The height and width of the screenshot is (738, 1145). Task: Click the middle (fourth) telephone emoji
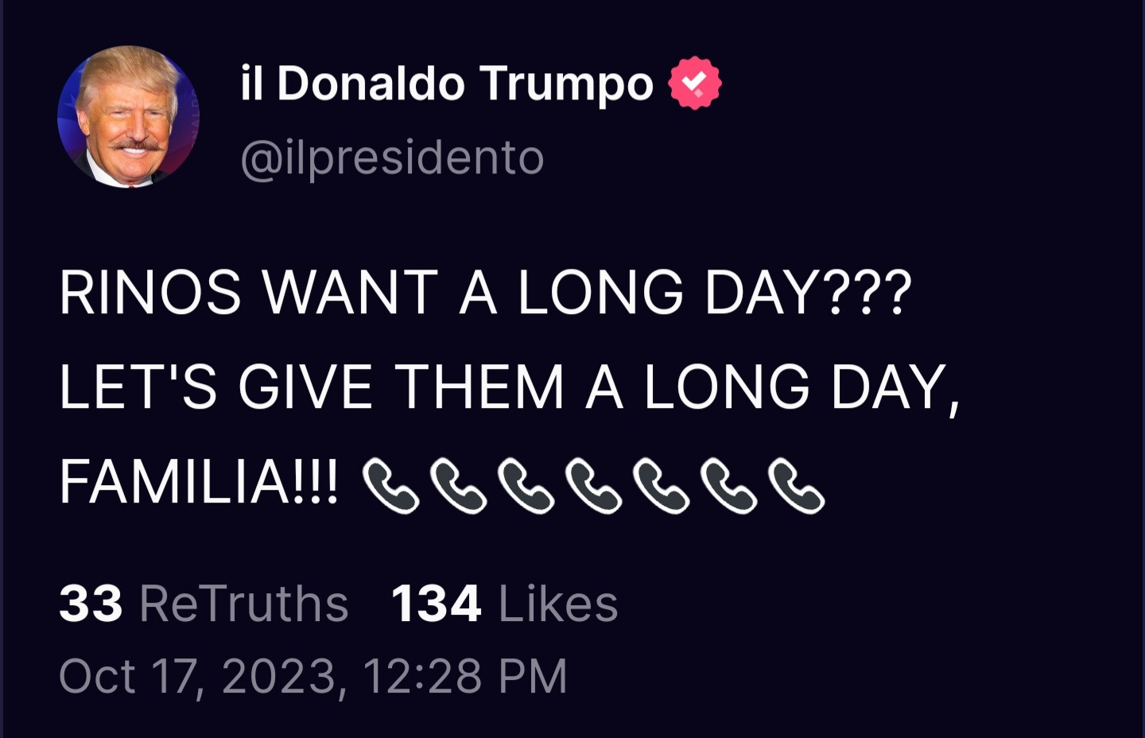(x=593, y=485)
